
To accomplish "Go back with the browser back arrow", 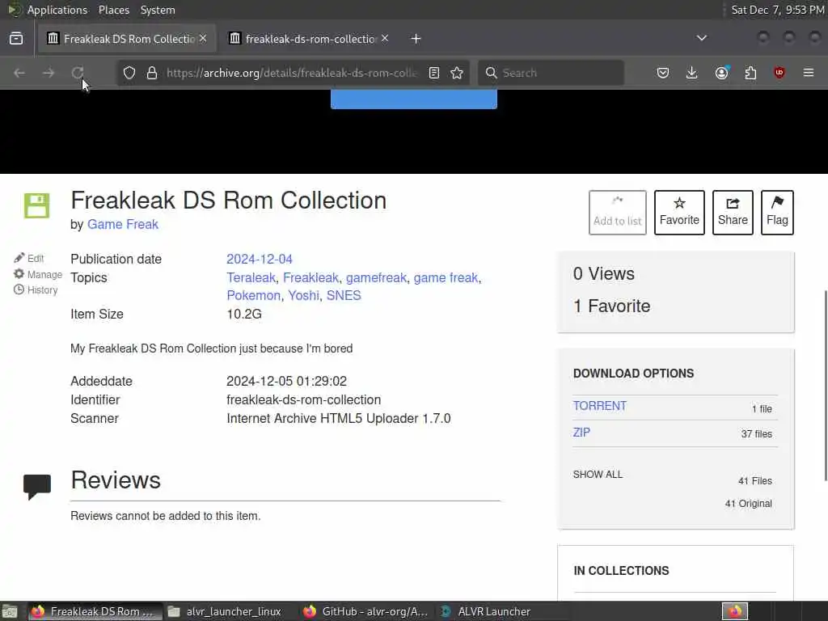I will point(19,73).
